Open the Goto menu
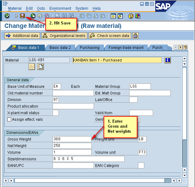The width and height of the screenshot is (195, 187). pos(41,8)
